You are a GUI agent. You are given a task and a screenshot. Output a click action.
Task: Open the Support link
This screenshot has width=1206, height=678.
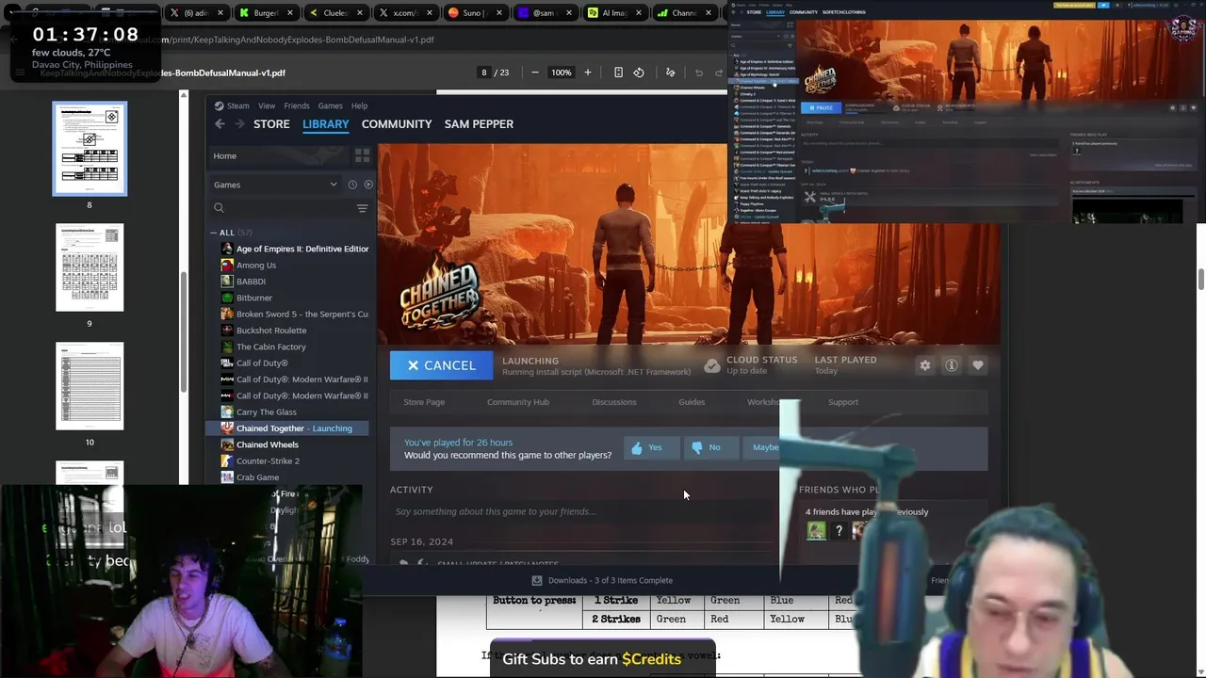click(843, 402)
